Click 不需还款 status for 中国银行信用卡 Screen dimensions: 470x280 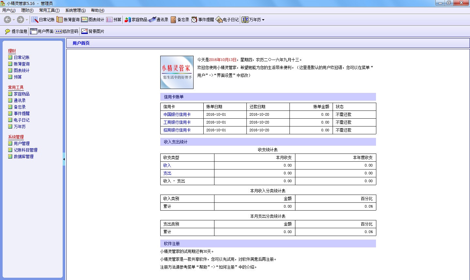343,114
